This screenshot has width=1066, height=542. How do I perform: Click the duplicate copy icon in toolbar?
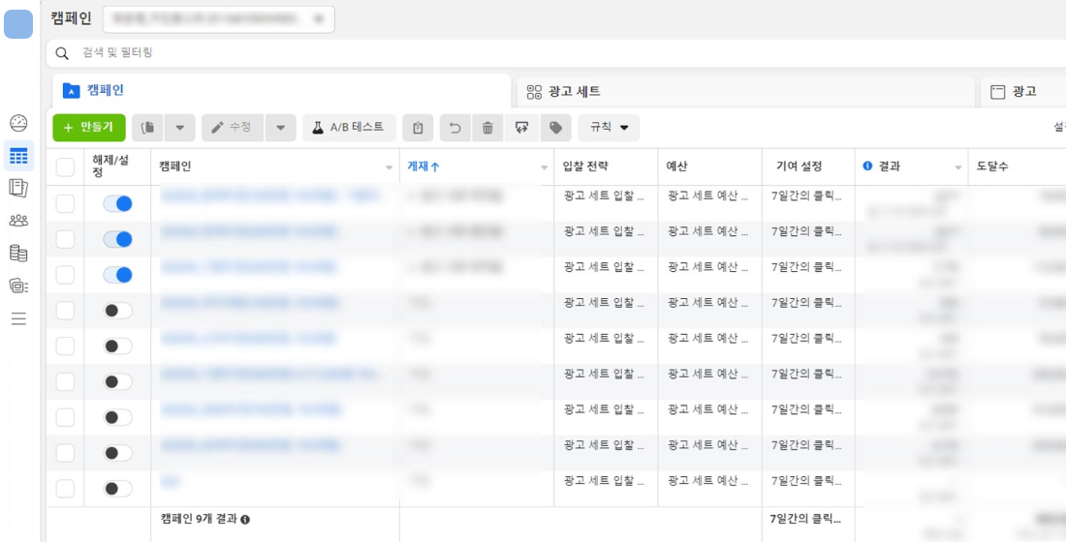(x=147, y=128)
